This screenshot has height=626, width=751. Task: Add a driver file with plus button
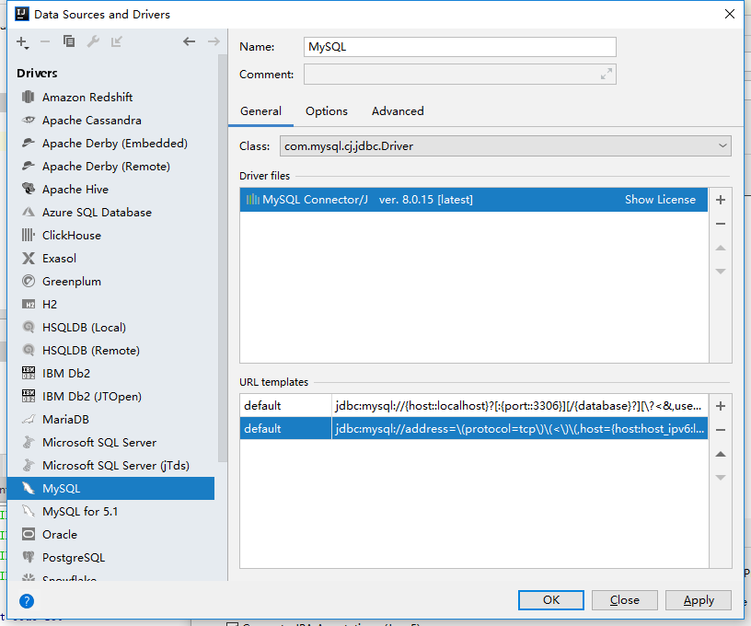click(721, 200)
